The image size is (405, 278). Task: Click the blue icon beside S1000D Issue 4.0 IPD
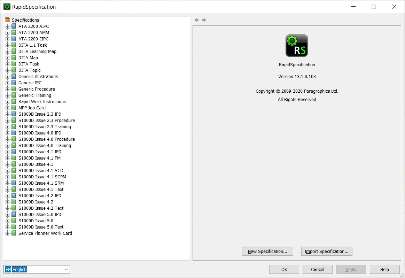[14, 133]
